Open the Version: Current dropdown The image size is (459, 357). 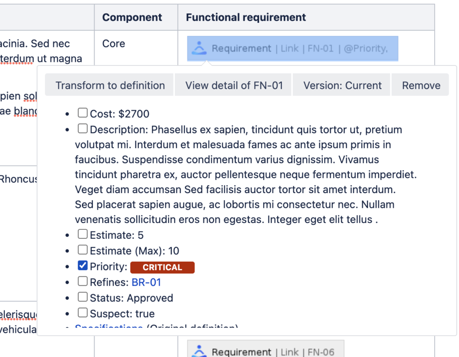click(342, 85)
